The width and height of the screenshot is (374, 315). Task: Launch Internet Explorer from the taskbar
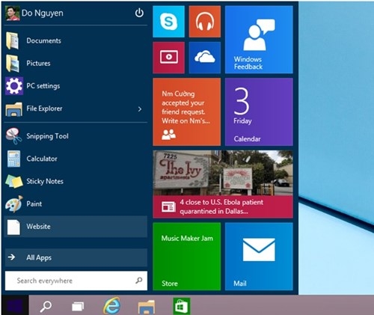click(111, 305)
